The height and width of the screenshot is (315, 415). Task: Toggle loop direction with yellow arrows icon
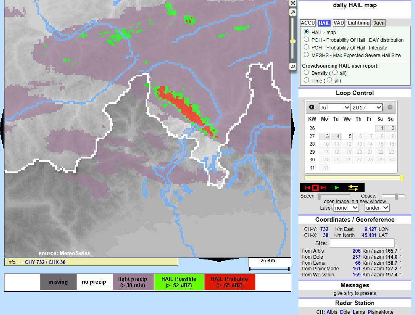coord(354,188)
